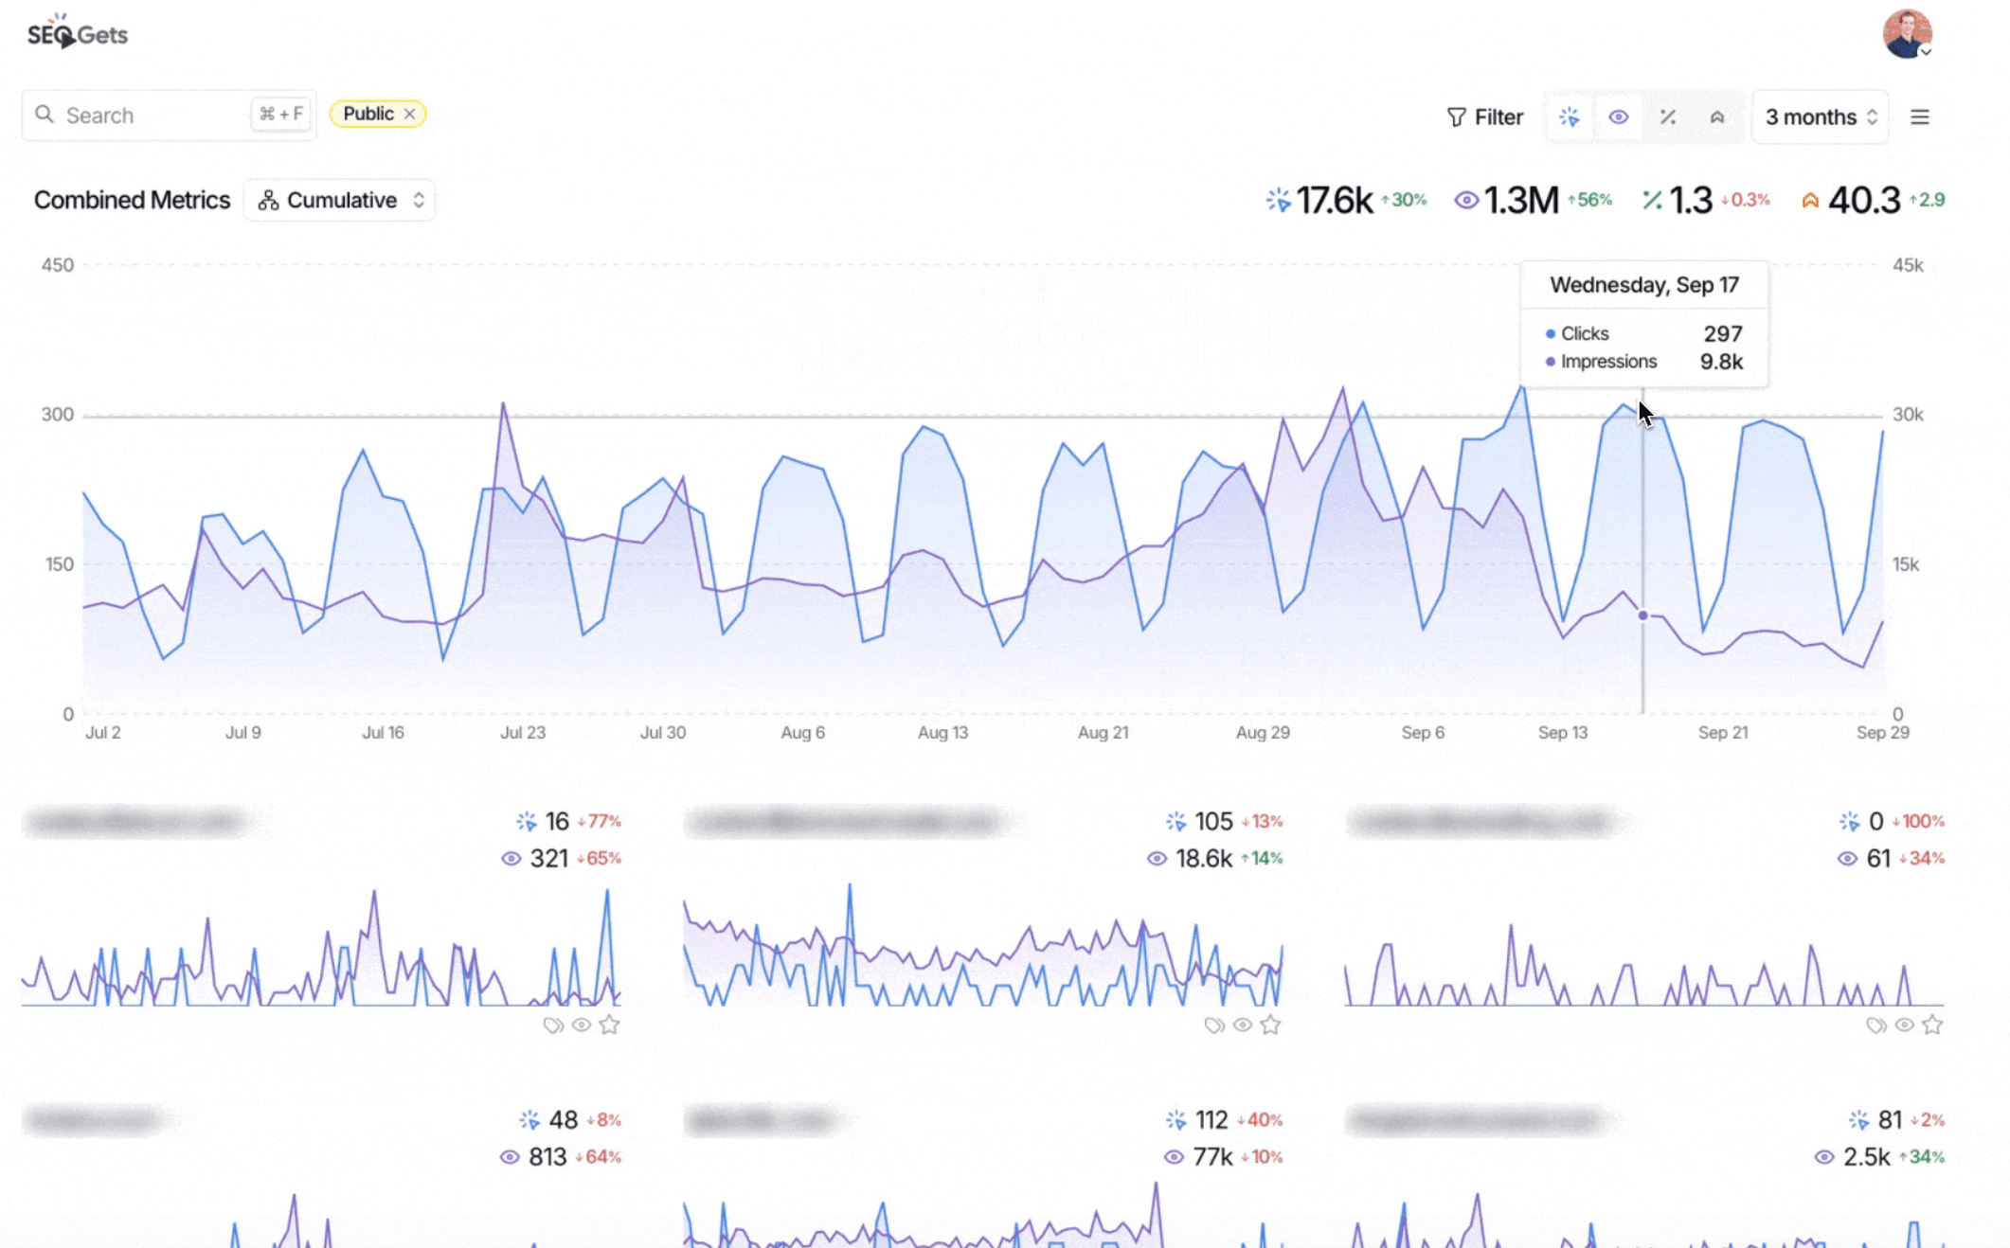The height and width of the screenshot is (1248, 2010).
Task: Click the CTR percentage icon
Action: [x=1668, y=116]
